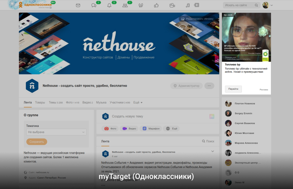Open людмила Алексеев... profile
Screen dimensions: 293x189
tap(248, 153)
